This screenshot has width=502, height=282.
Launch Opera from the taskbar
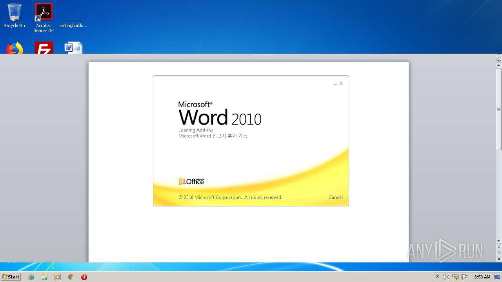point(84,277)
